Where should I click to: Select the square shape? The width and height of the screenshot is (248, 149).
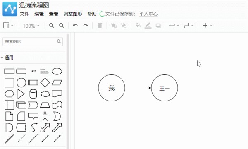(x=10, y=82)
